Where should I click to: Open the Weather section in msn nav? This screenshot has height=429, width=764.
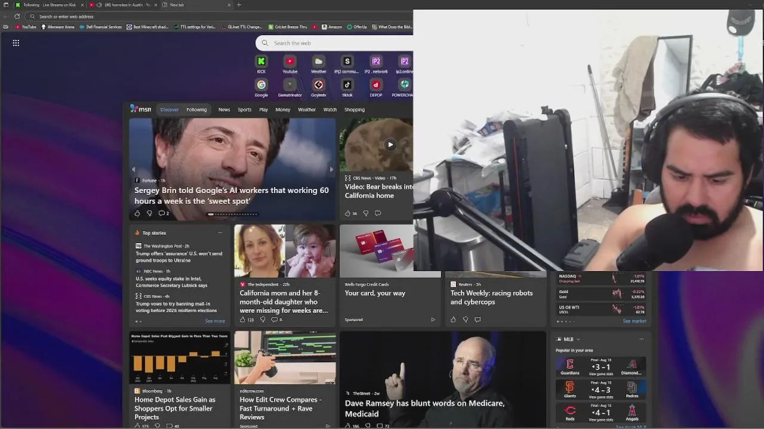coord(307,110)
